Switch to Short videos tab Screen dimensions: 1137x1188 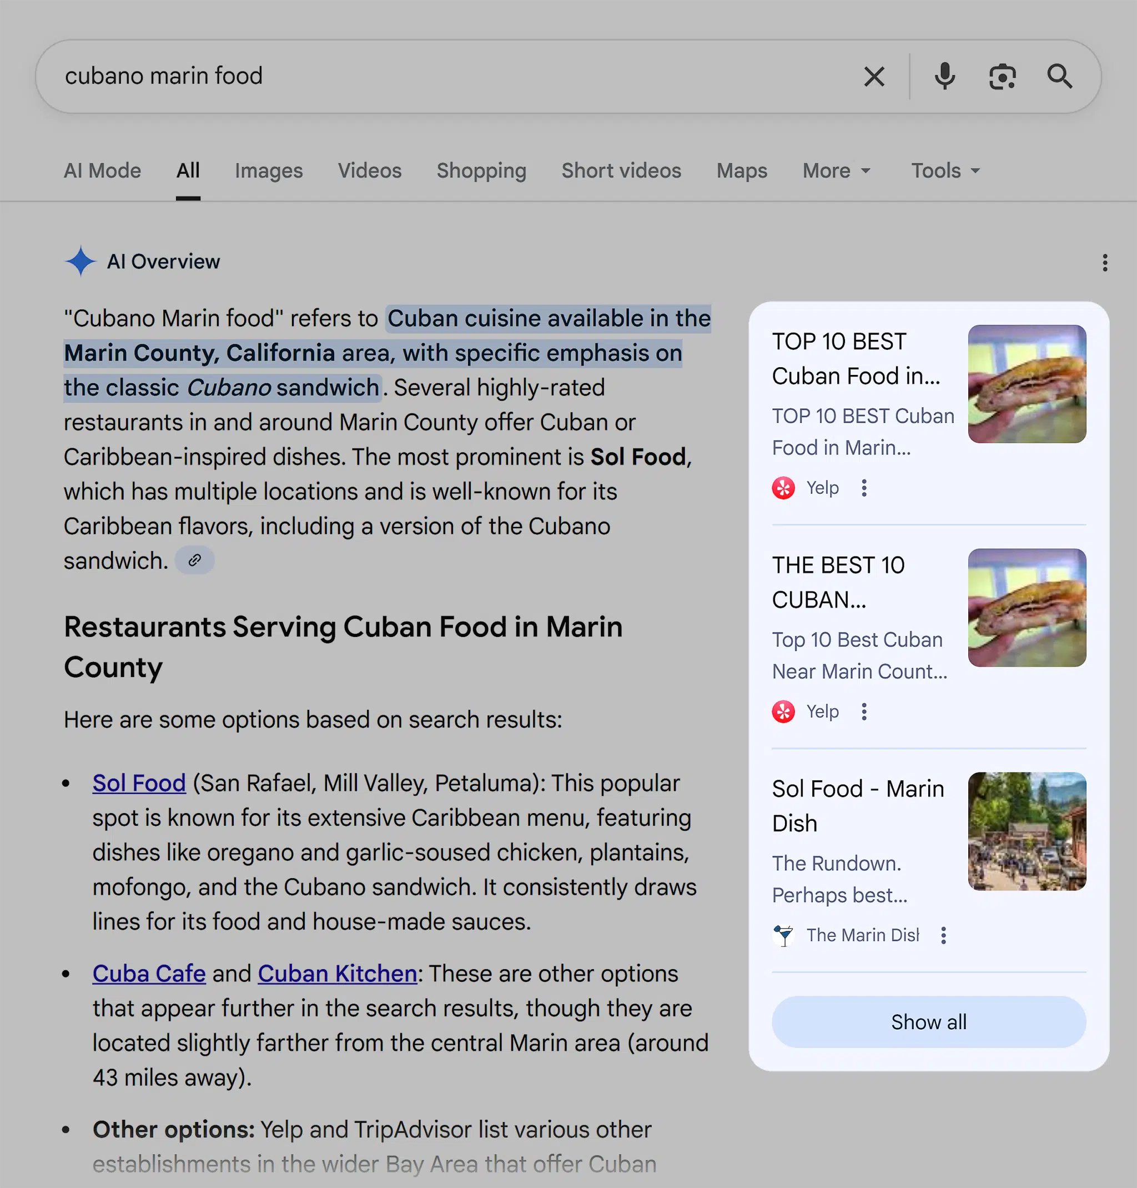[x=621, y=171]
